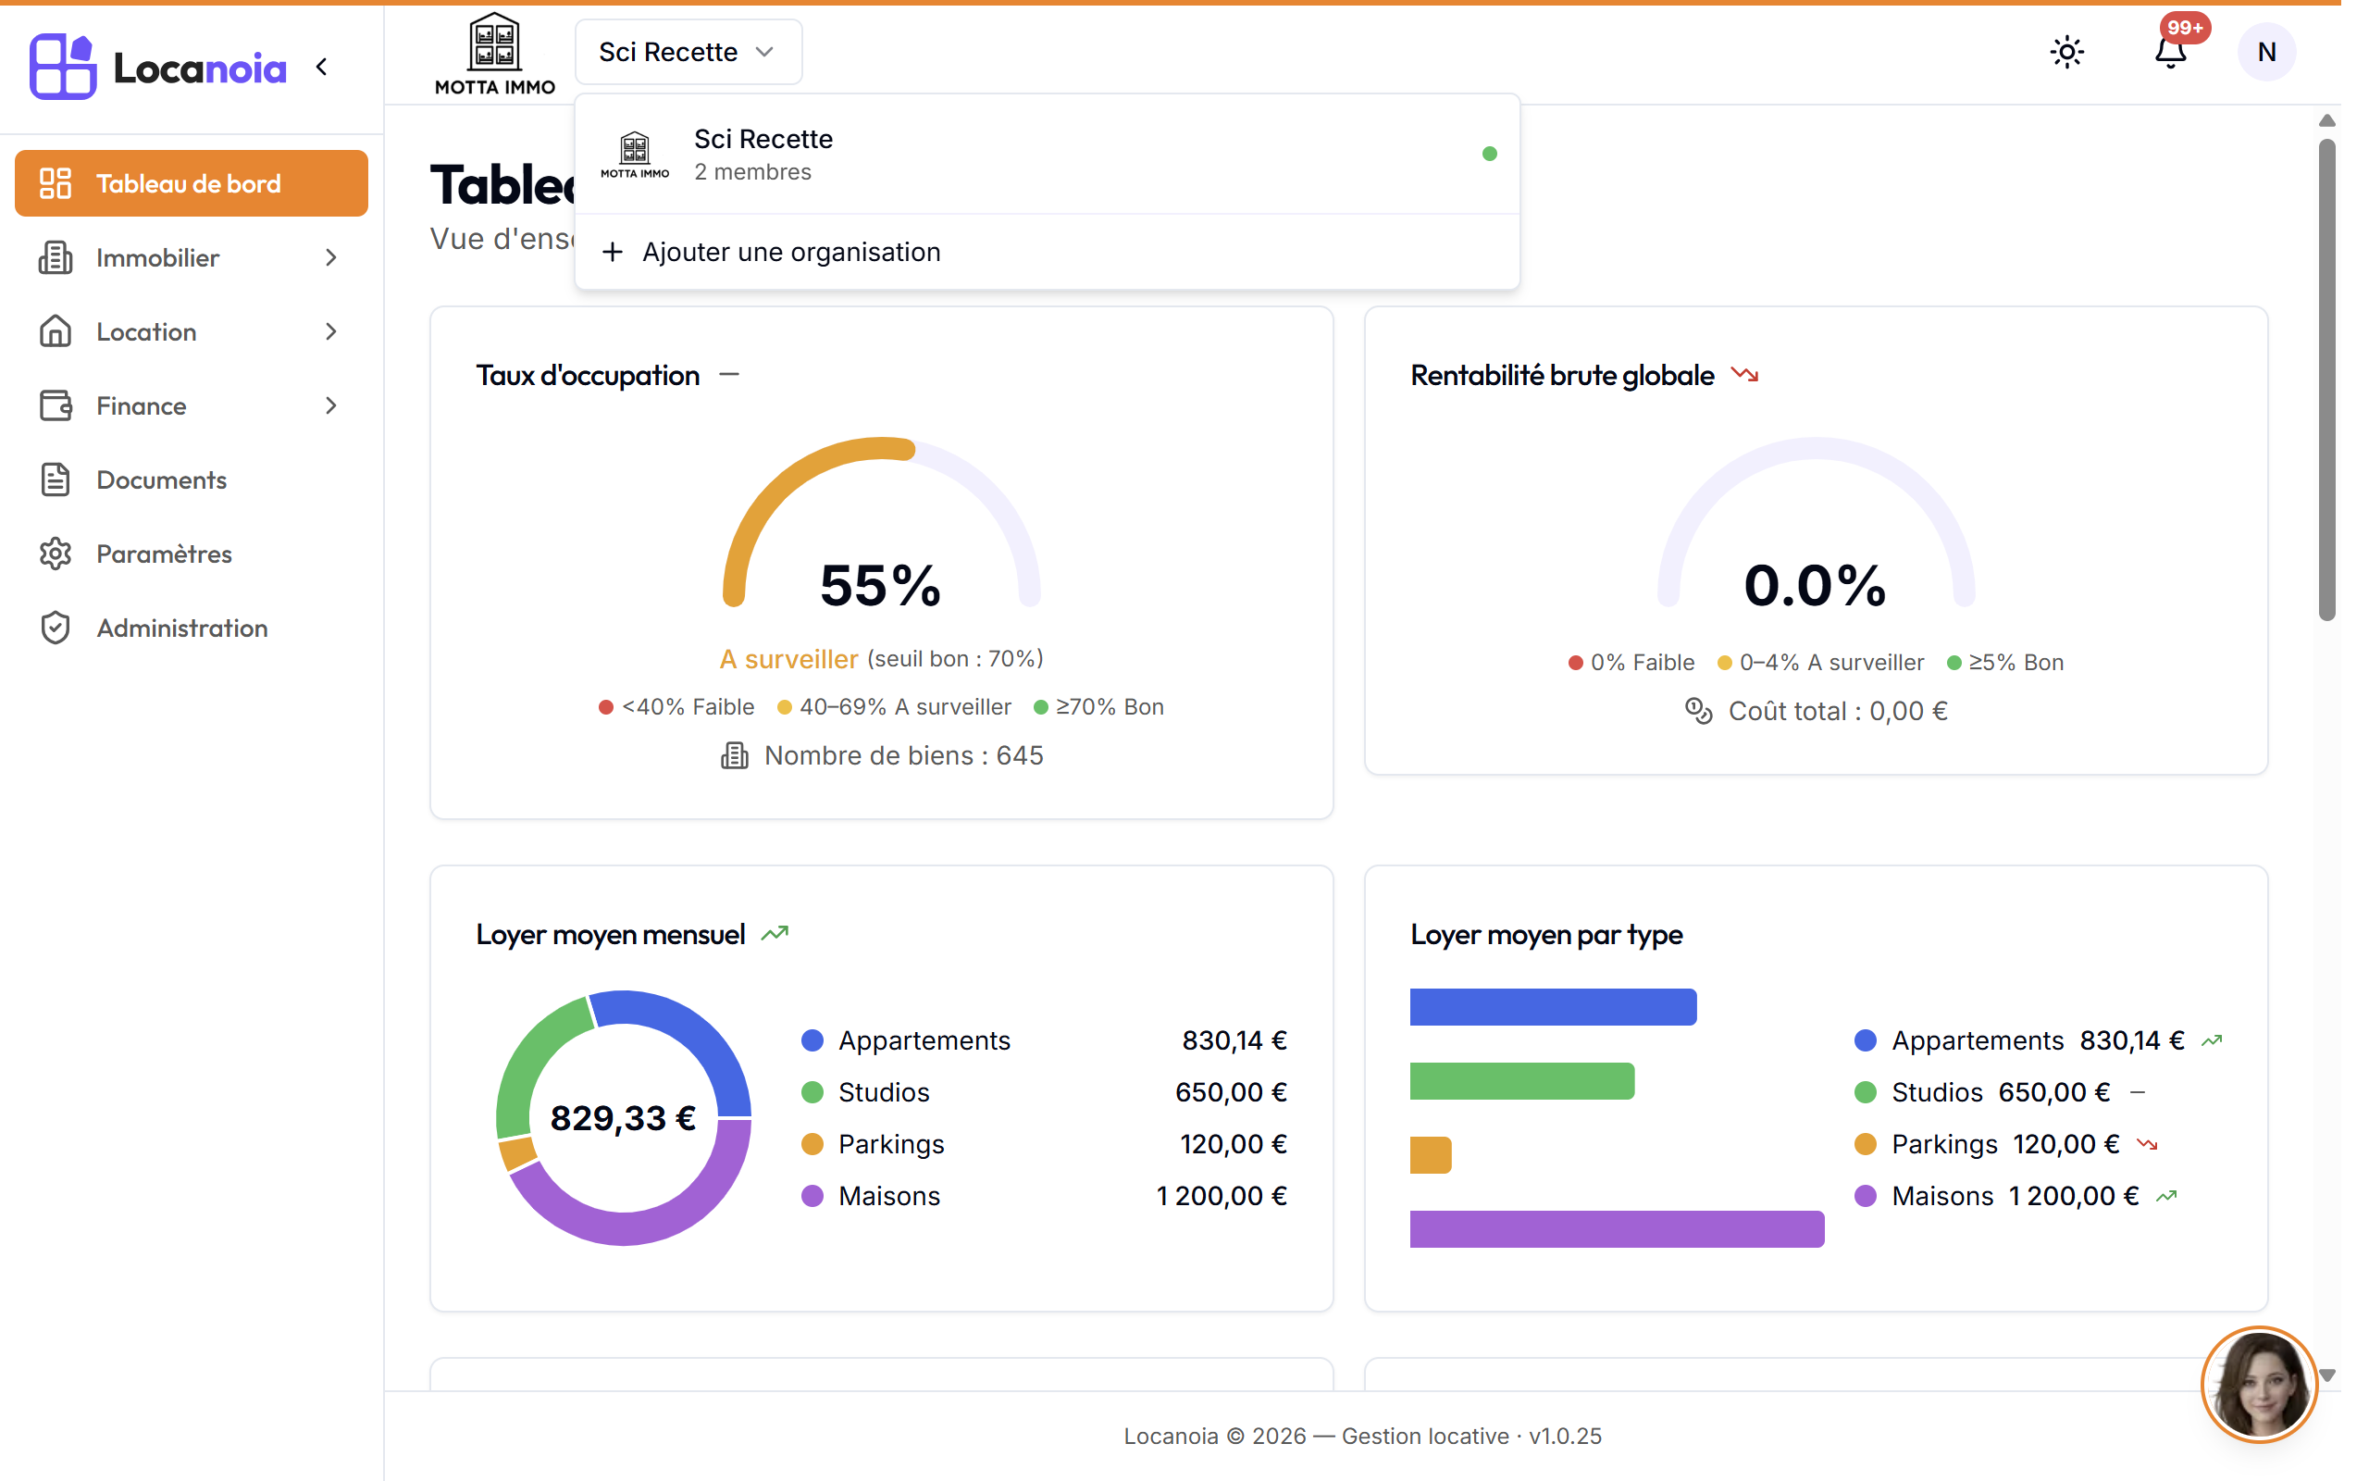Open the Sci Recette organisation dropdown
Screen dimensions: 2369x1481
[688, 52]
